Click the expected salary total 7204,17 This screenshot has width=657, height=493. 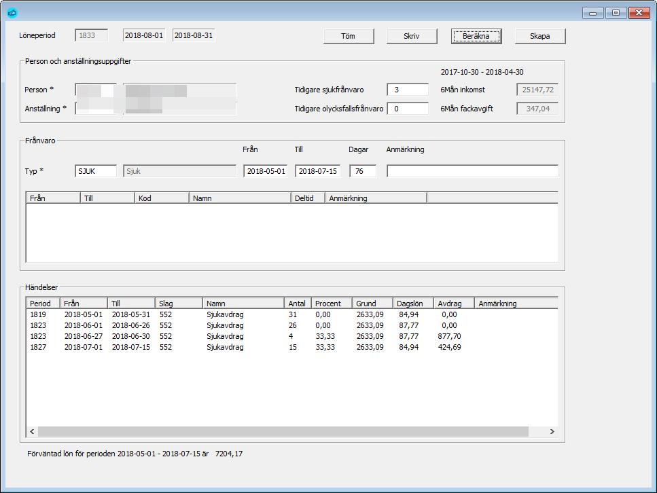[229, 454]
